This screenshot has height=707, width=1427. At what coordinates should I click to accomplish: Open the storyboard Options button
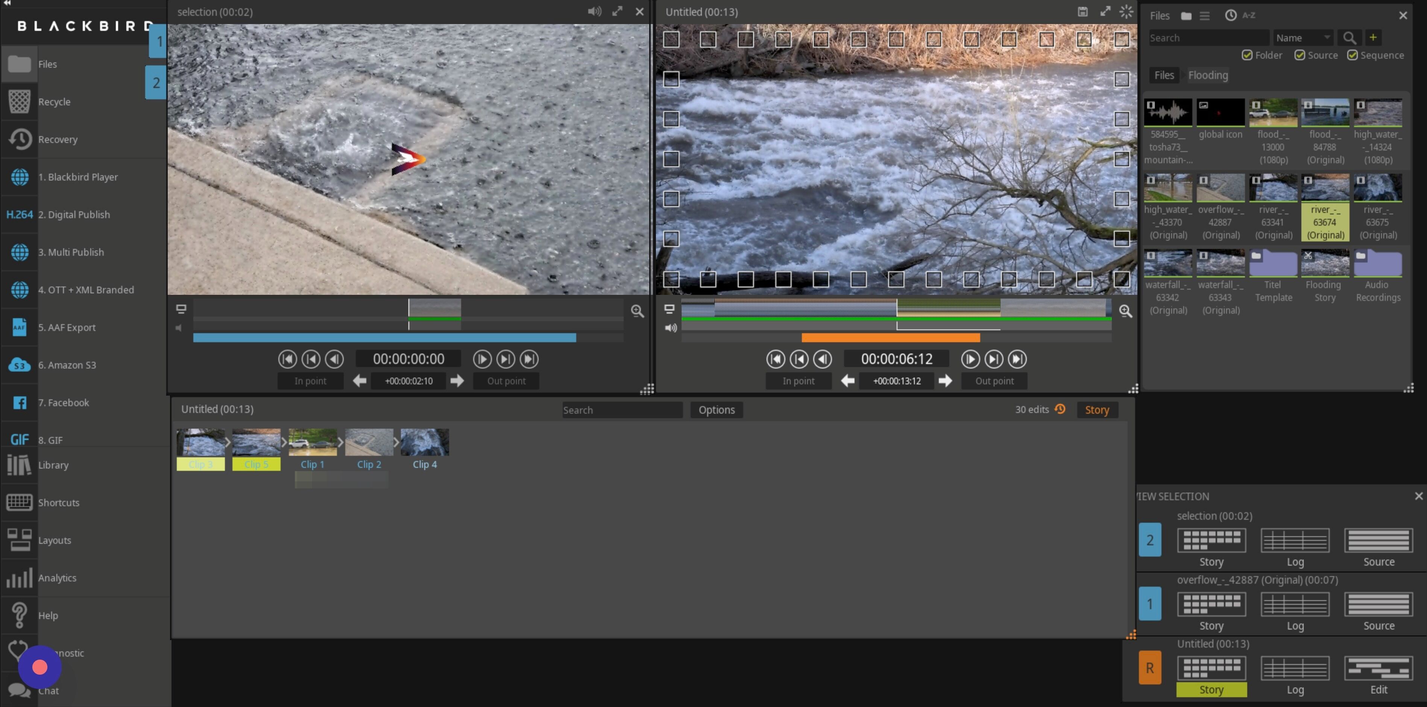tap(716, 410)
